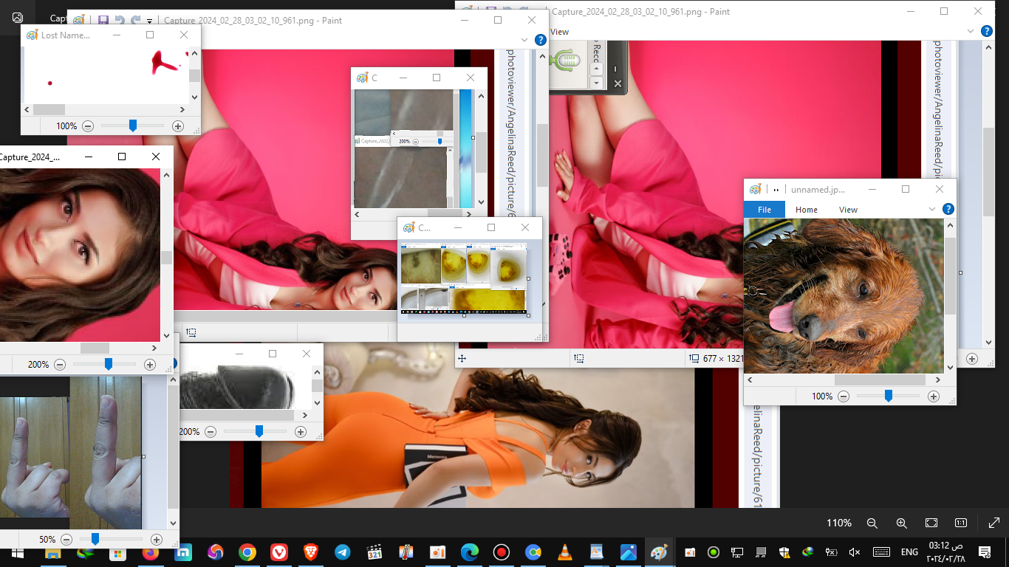Open Customize Quick Access Toolbar dropdown arrow
Image resolution: width=1009 pixels, height=567 pixels.
[x=150, y=21]
